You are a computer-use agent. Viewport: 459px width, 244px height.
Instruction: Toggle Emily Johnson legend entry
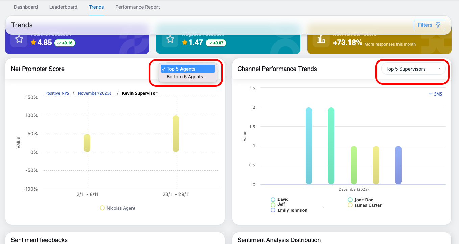[273, 210]
